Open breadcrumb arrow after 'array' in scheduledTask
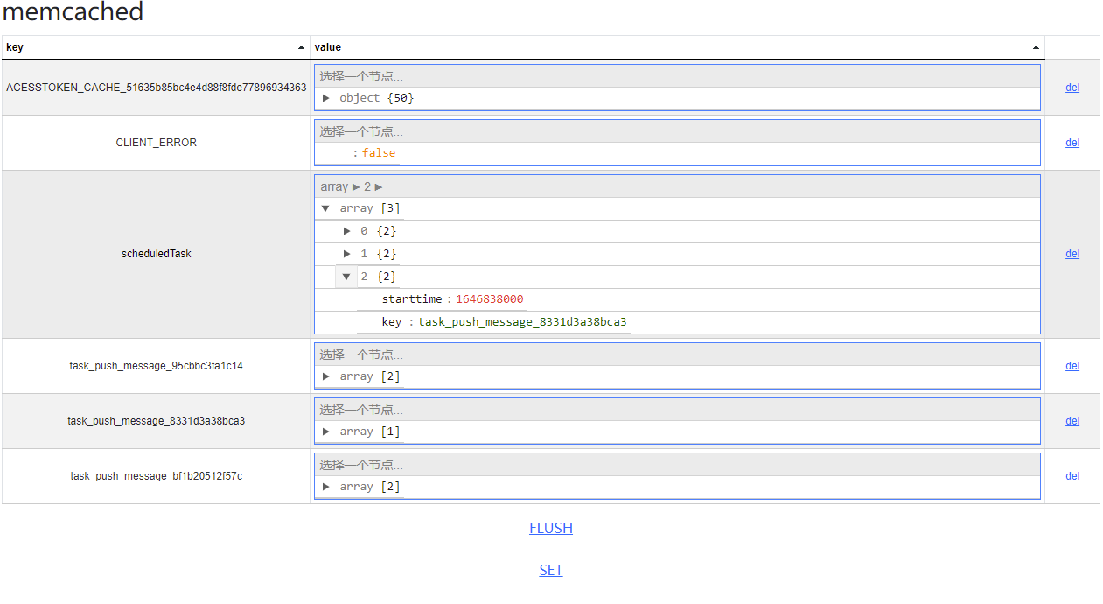Viewport: 1103px width, 604px height. (x=356, y=186)
